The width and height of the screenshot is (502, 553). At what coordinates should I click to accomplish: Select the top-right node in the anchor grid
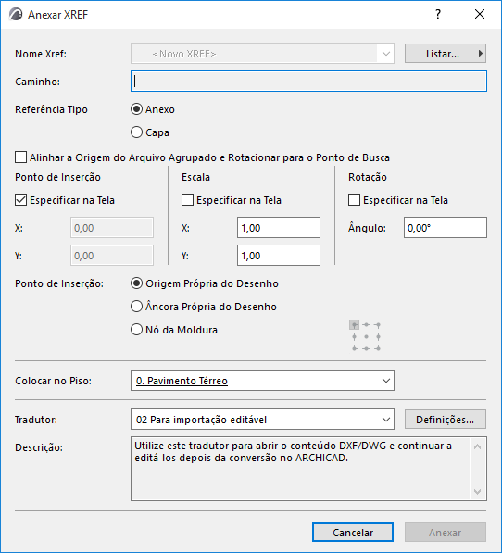378,325
